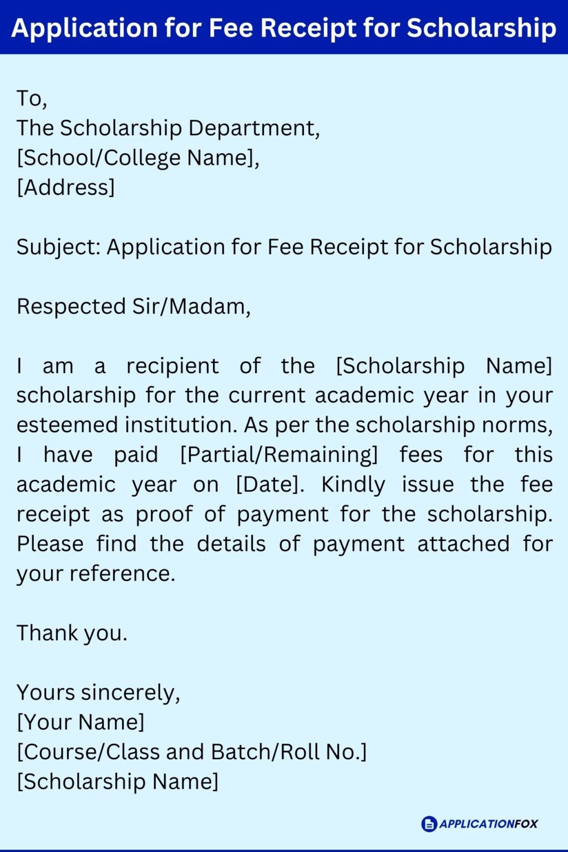Image resolution: width=568 pixels, height=852 pixels.
Task: Click the word "Kindly" in the paragraph
Action: click(x=353, y=484)
